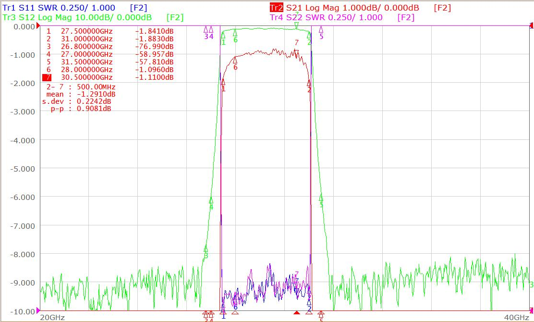Select the Tr1 S11 SWR trace label
The height and width of the screenshot is (322, 534).
coord(59,8)
